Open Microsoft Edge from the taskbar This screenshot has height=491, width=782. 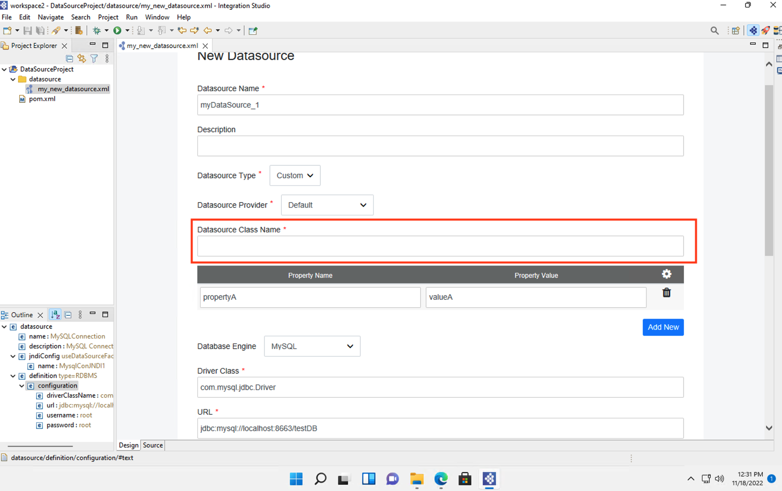(x=440, y=479)
